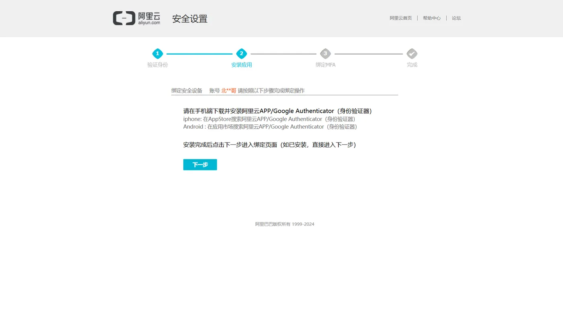Click the 安全设置 page title

190,19
